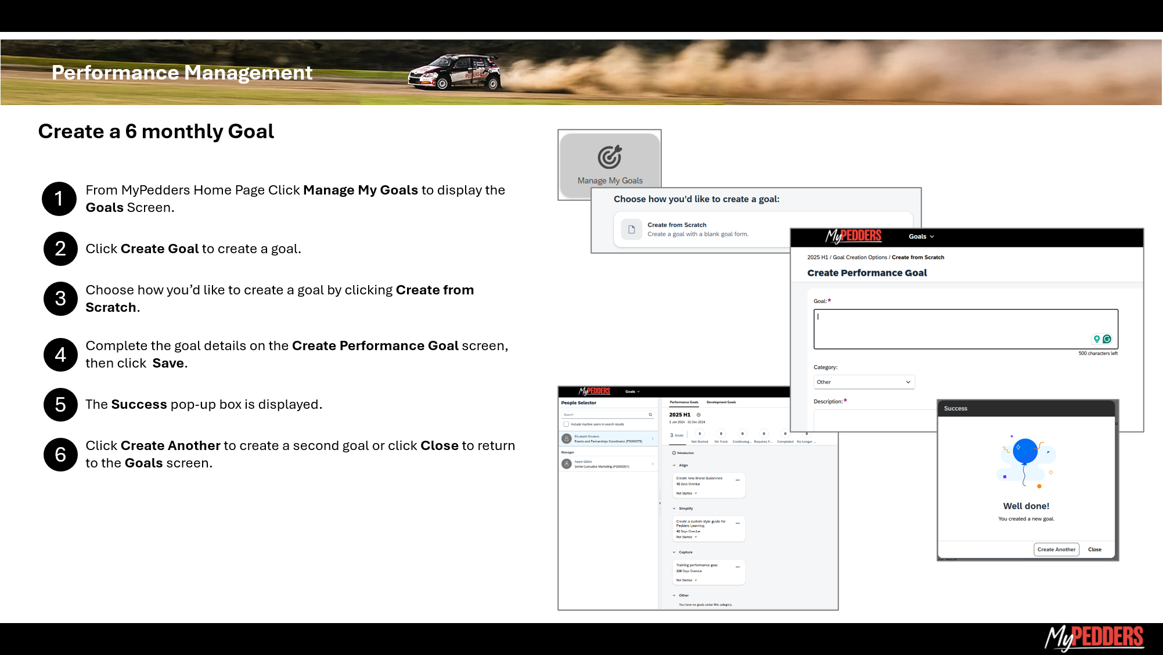Click the lightbulb suggestion icon in the Goal field
1163x655 pixels.
pos(1097,339)
